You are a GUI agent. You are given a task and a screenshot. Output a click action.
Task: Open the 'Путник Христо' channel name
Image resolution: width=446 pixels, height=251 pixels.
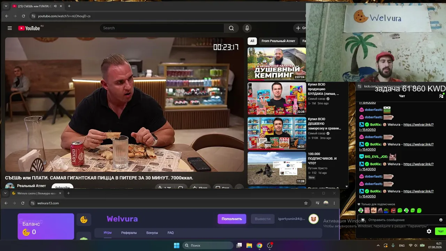pos(317,168)
